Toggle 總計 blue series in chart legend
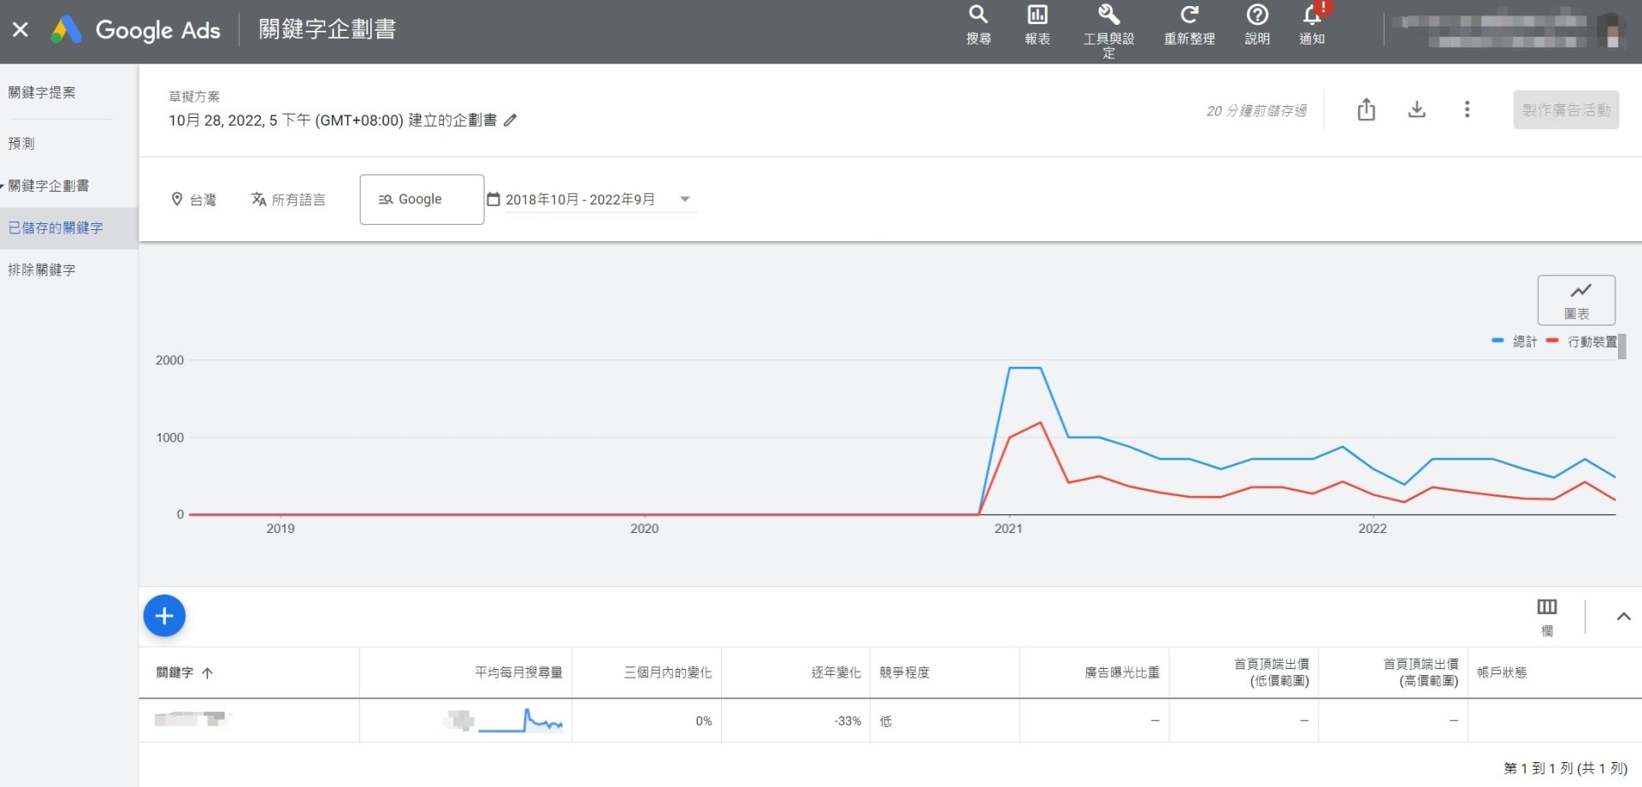Screen dimensions: 1642x787 pos(1515,341)
